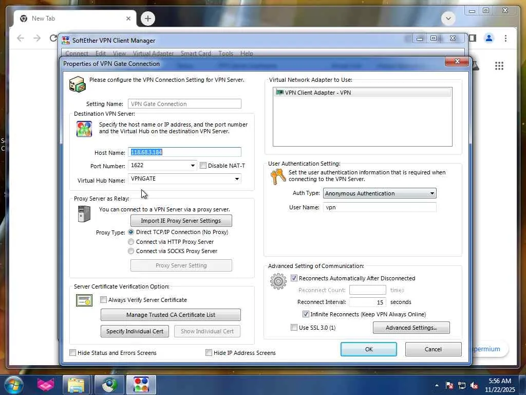Switch to SoftEther VPN taskbar icon

pos(141,385)
